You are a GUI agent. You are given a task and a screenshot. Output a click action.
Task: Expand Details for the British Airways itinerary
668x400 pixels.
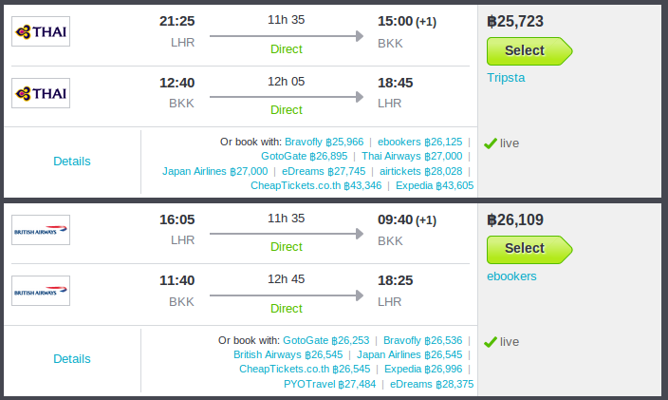[x=72, y=359]
